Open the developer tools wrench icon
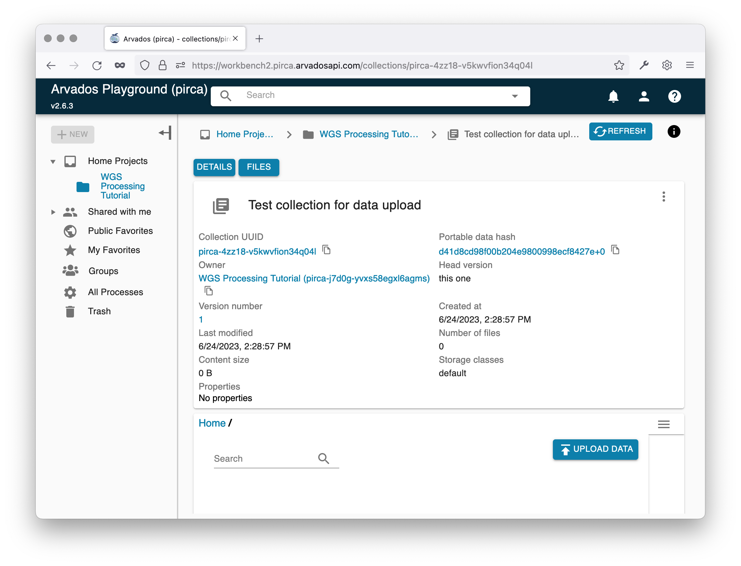741x566 pixels. coord(644,65)
